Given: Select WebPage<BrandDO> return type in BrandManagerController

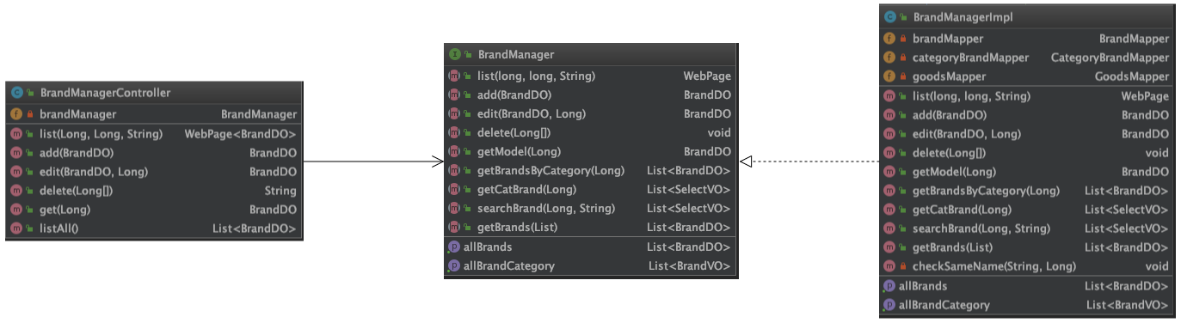Looking at the screenshot, I should 241,134.
